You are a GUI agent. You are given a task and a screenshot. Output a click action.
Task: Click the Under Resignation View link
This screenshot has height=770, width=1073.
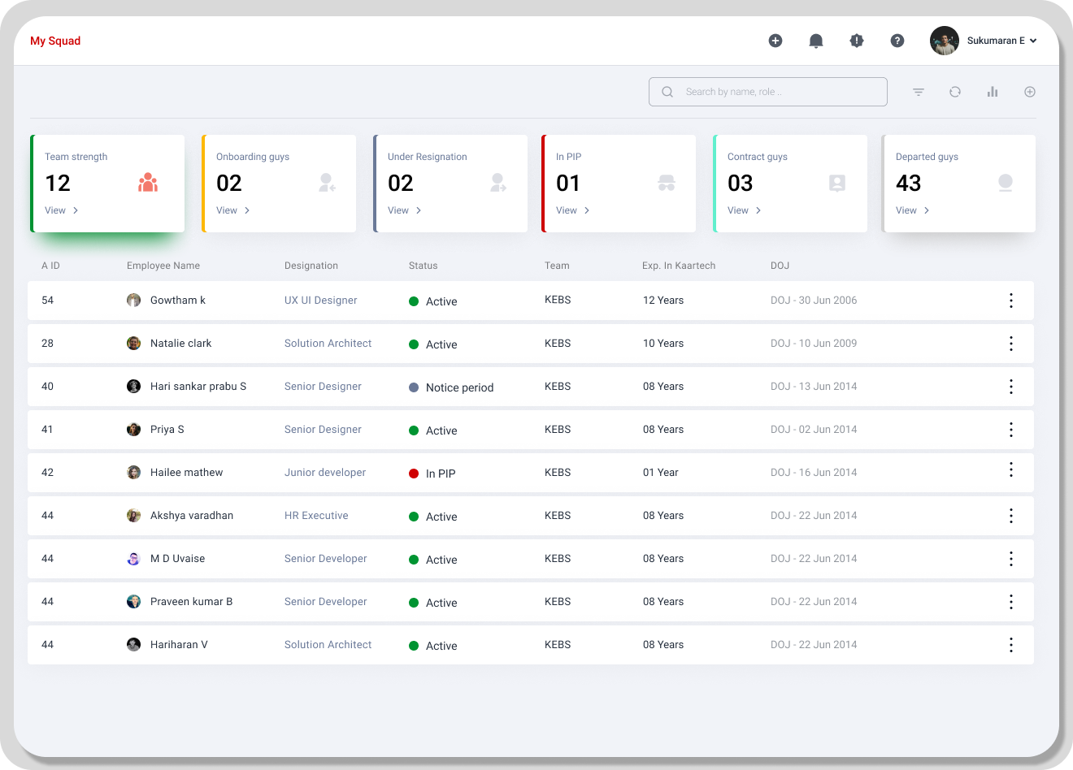[x=405, y=210]
